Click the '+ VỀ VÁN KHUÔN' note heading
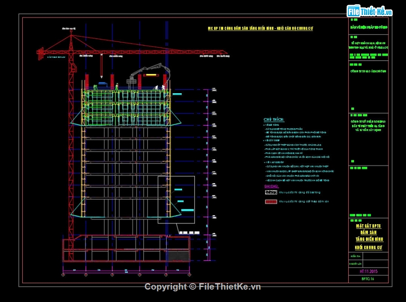Viewport: 406px width, 302px height. (274, 162)
